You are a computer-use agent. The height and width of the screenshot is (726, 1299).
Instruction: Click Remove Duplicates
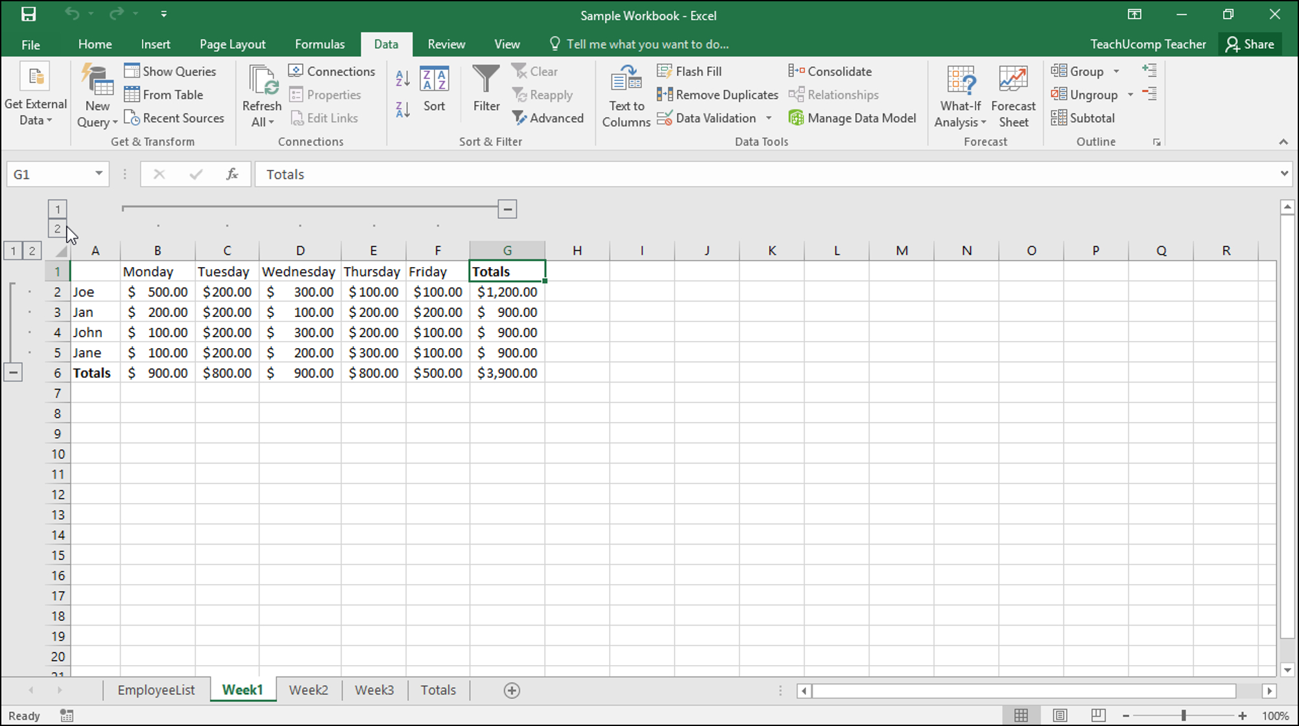click(717, 95)
